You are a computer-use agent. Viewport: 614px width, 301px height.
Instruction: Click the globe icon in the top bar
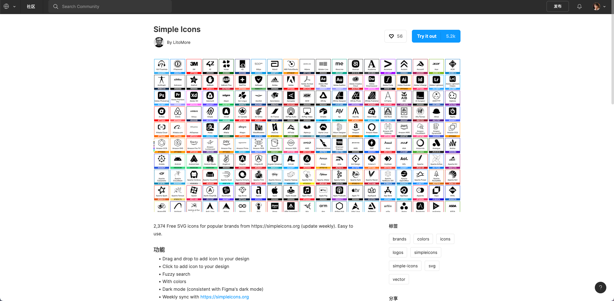(6, 6)
